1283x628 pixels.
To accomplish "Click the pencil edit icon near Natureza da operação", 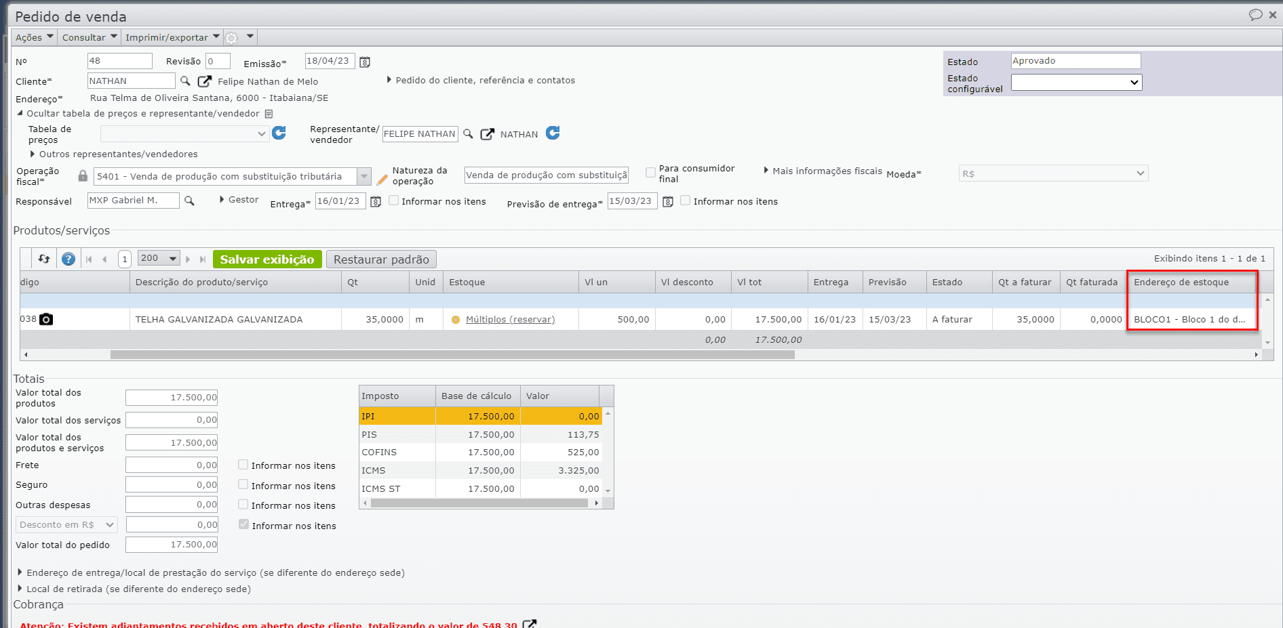I will (382, 179).
